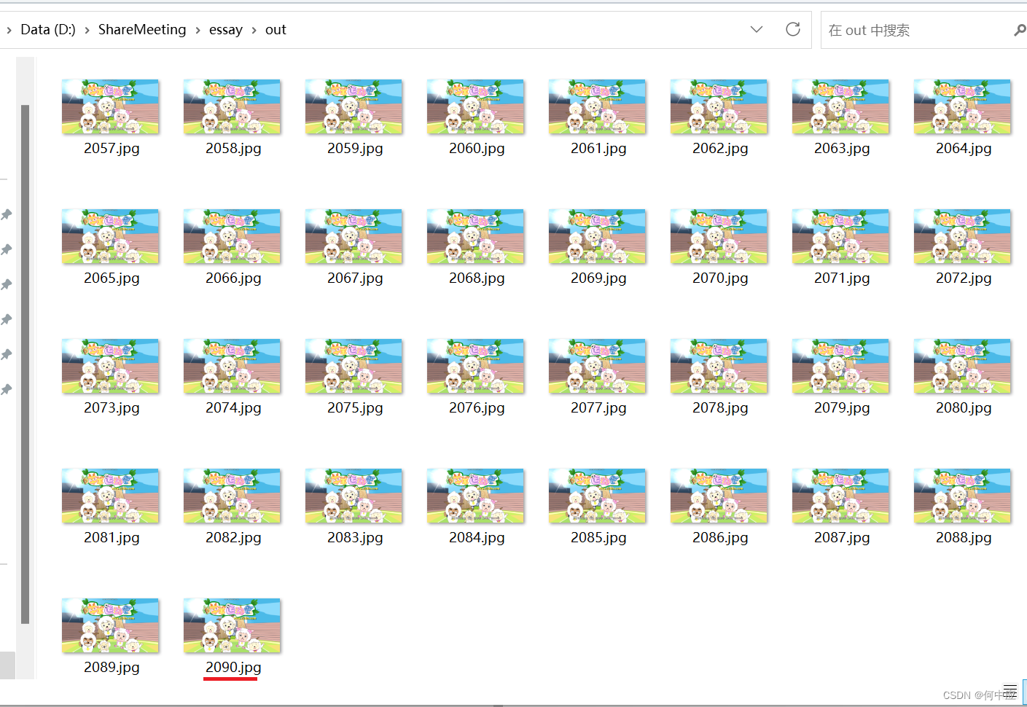Select the 2090.jpg thumbnail
Image resolution: width=1027 pixels, height=707 pixels.
point(231,625)
